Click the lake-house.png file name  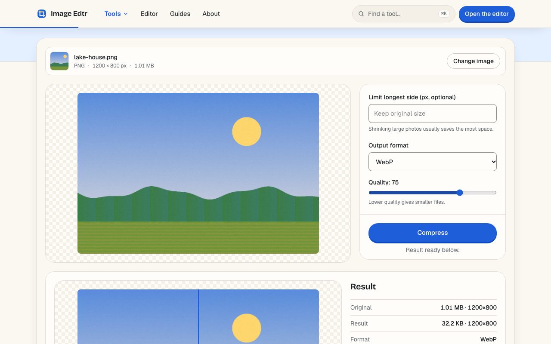click(x=96, y=57)
